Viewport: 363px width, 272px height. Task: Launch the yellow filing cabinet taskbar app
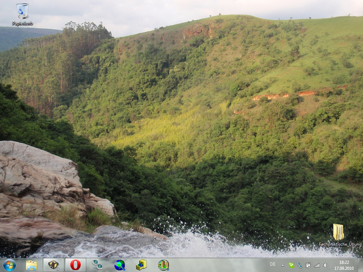coord(141,265)
